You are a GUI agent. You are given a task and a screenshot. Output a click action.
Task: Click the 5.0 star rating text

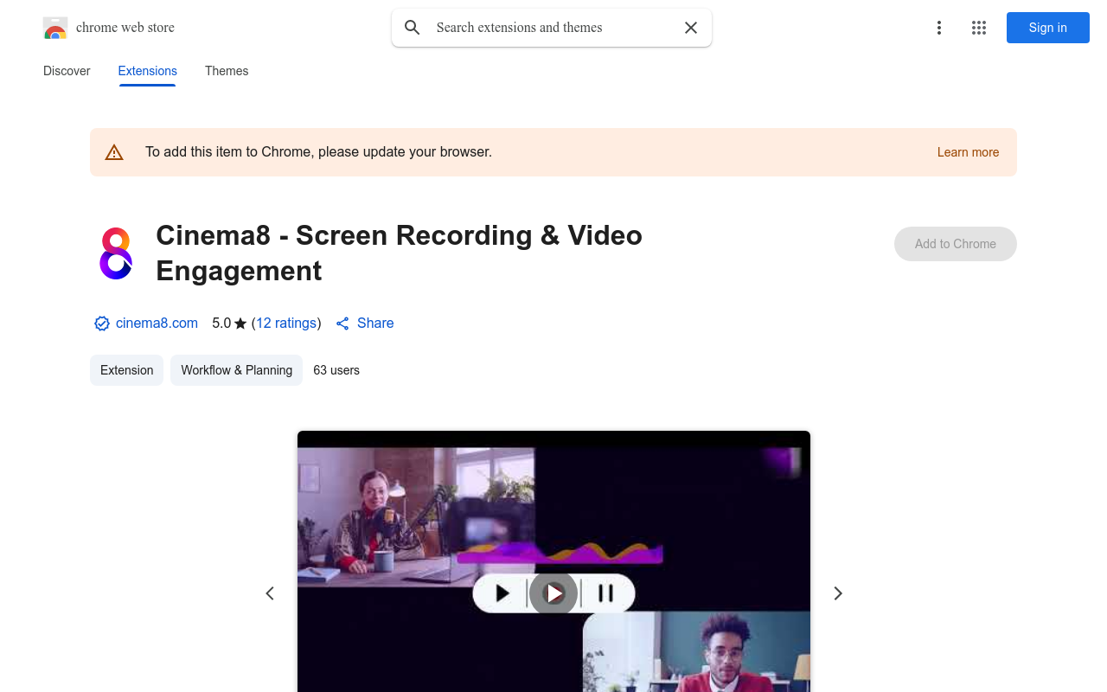coord(229,323)
